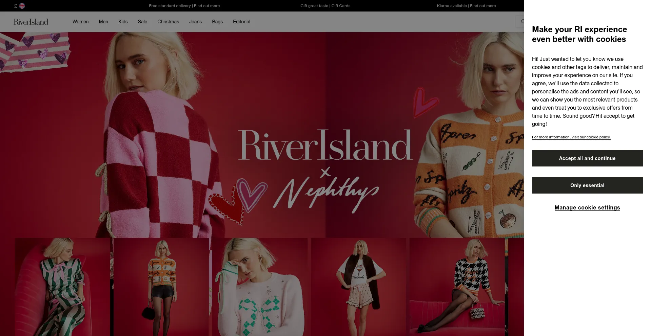
Task: Click the cookie panel heading text
Action: [x=579, y=34]
